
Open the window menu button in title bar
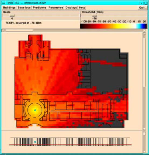point(4,3)
